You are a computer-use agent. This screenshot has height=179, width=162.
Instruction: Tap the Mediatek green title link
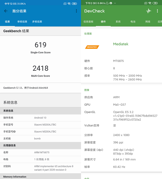click(x=121, y=44)
